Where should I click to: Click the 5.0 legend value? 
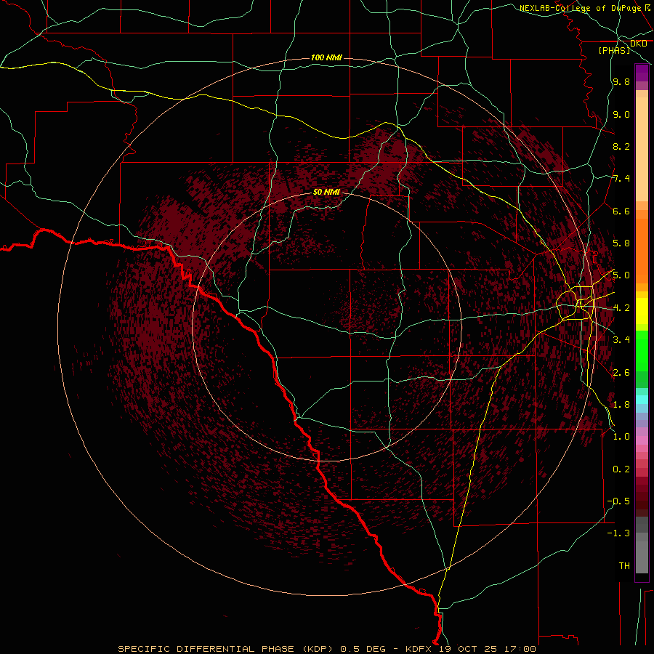621,275
